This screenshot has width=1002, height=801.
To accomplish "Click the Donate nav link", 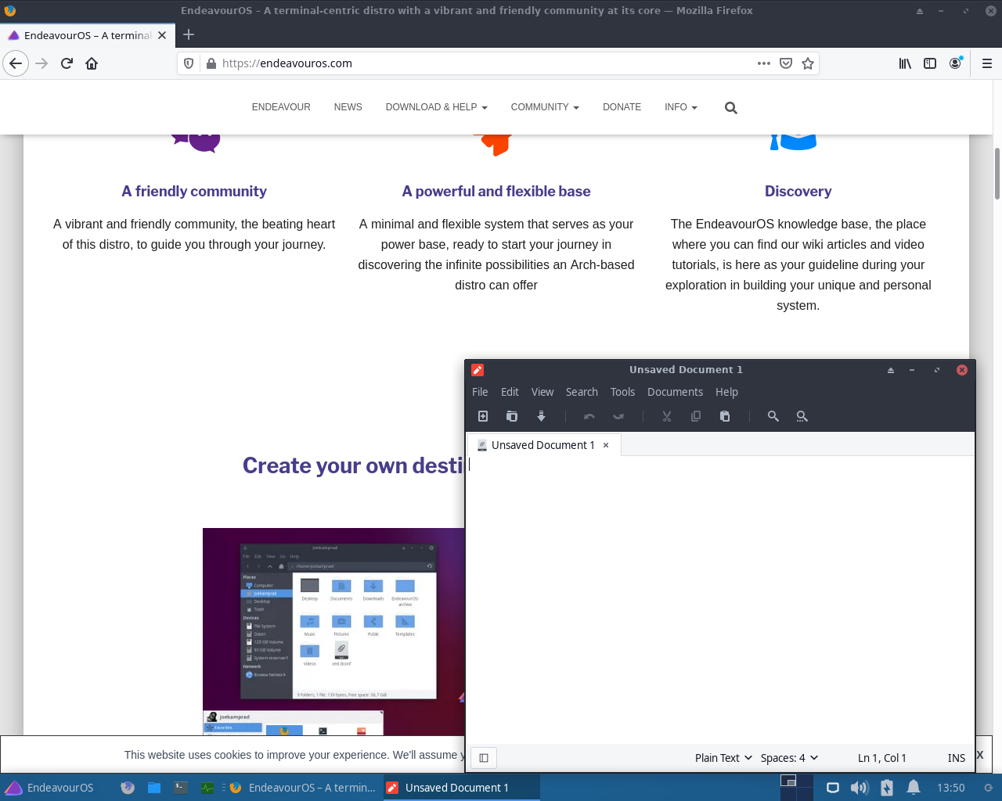I will (x=622, y=107).
